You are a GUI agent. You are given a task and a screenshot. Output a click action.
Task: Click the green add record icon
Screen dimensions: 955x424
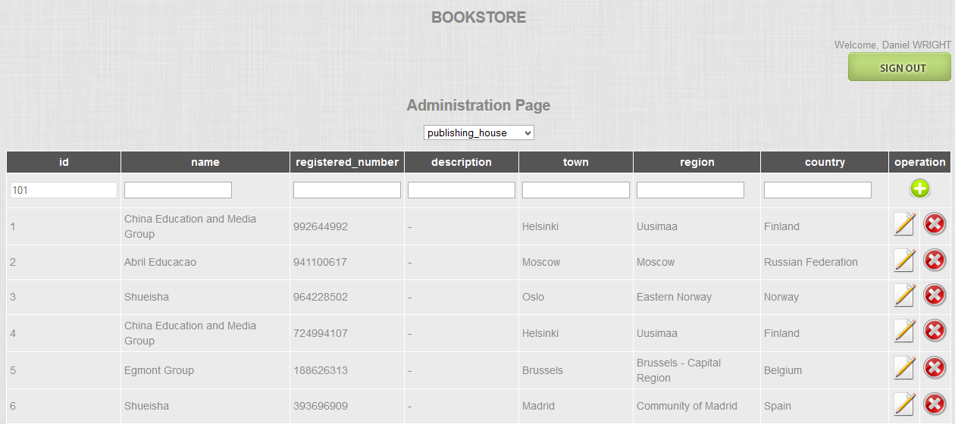pos(919,189)
